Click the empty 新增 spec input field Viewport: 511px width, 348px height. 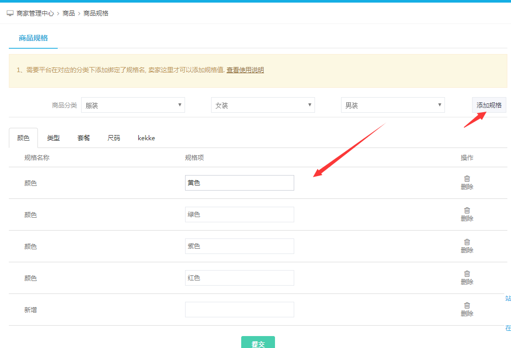[x=239, y=310]
